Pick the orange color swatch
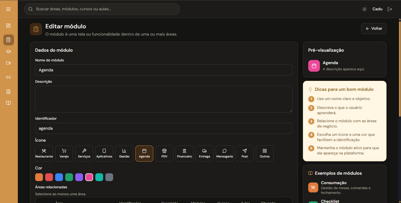This screenshot has height=203, width=401. pyautogui.click(x=39, y=177)
